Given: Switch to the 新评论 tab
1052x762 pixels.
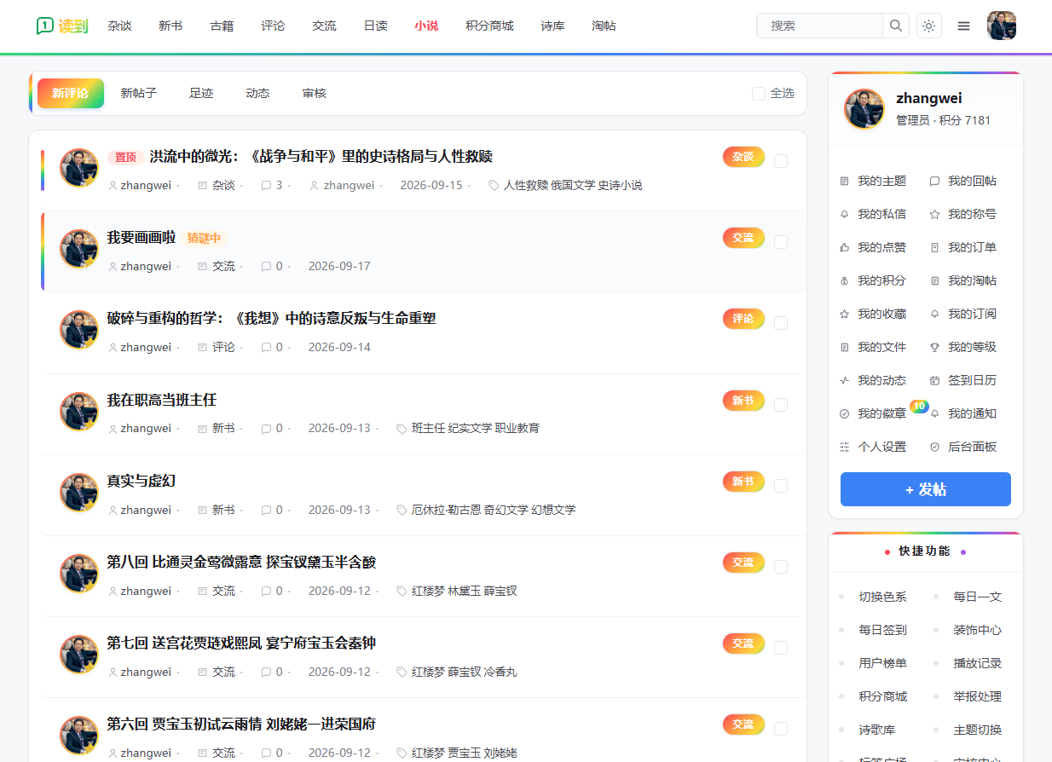Looking at the screenshot, I should (x=71, y=94).
